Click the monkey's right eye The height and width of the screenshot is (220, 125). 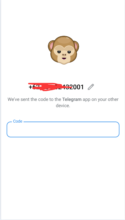pyautogui.click(x=69, y=52)
